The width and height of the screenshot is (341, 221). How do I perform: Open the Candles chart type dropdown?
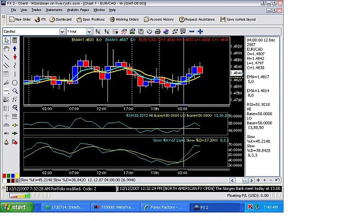coord(62,32)
